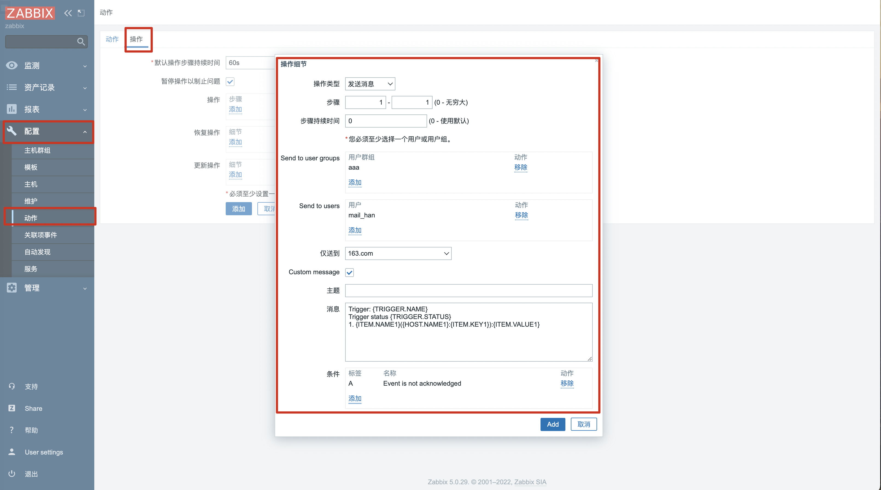
Task: Click the 主题 subject input field
Action: (469, 290)
